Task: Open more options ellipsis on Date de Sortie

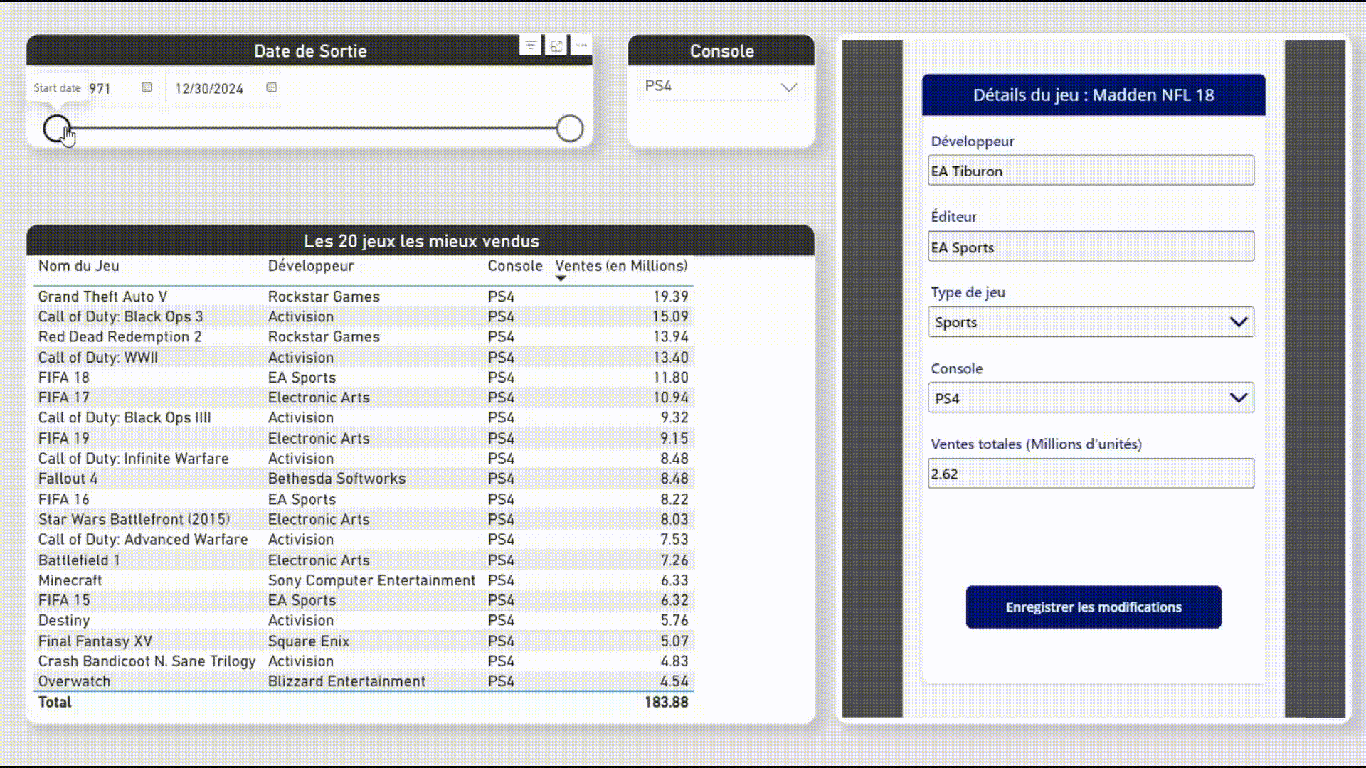Action: tap(581, 46)
